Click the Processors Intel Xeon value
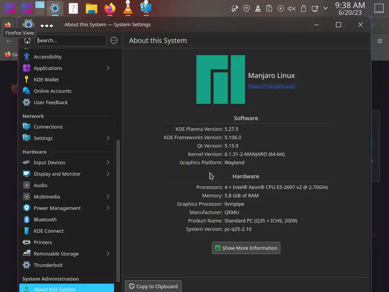The width and height of the screenshot is (389, 292). (276, 187)
